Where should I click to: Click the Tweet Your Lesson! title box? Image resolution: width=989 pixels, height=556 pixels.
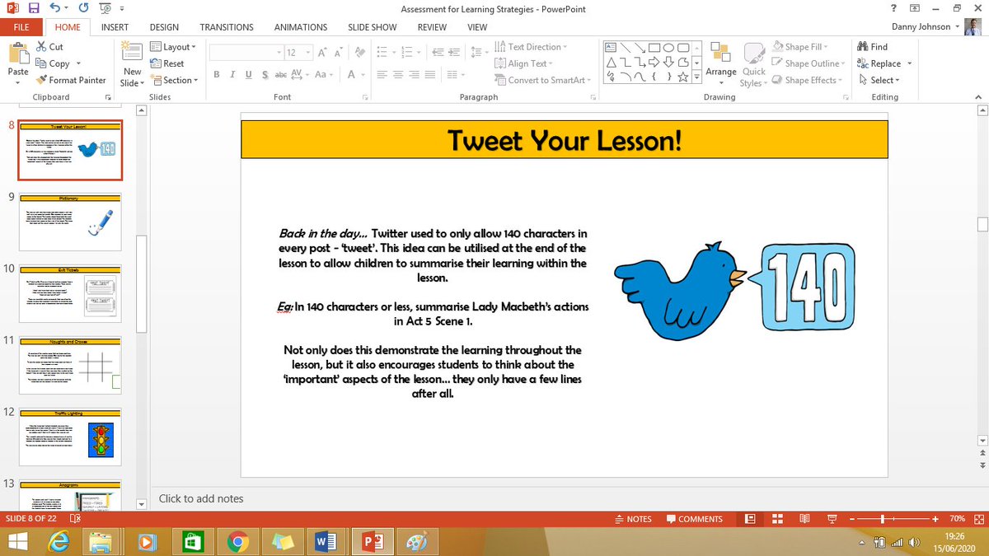click(x=565, y=139)
